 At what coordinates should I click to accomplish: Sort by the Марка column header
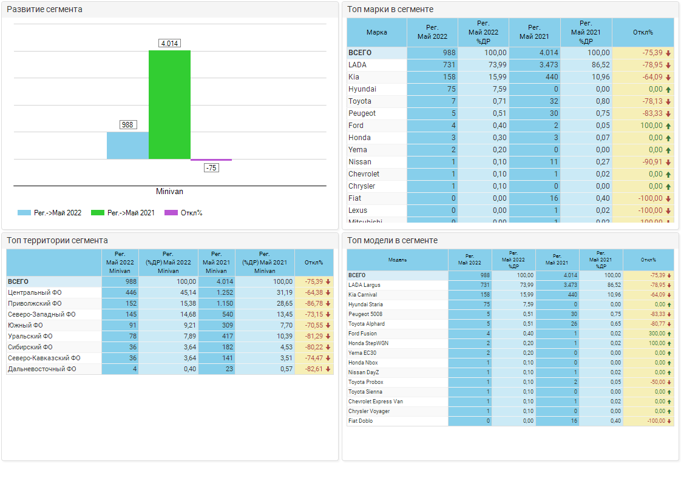[377, 32]
